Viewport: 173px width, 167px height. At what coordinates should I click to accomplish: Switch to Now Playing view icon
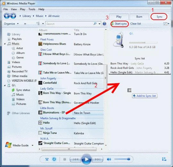pyautogui.click(x=164, y=159)
